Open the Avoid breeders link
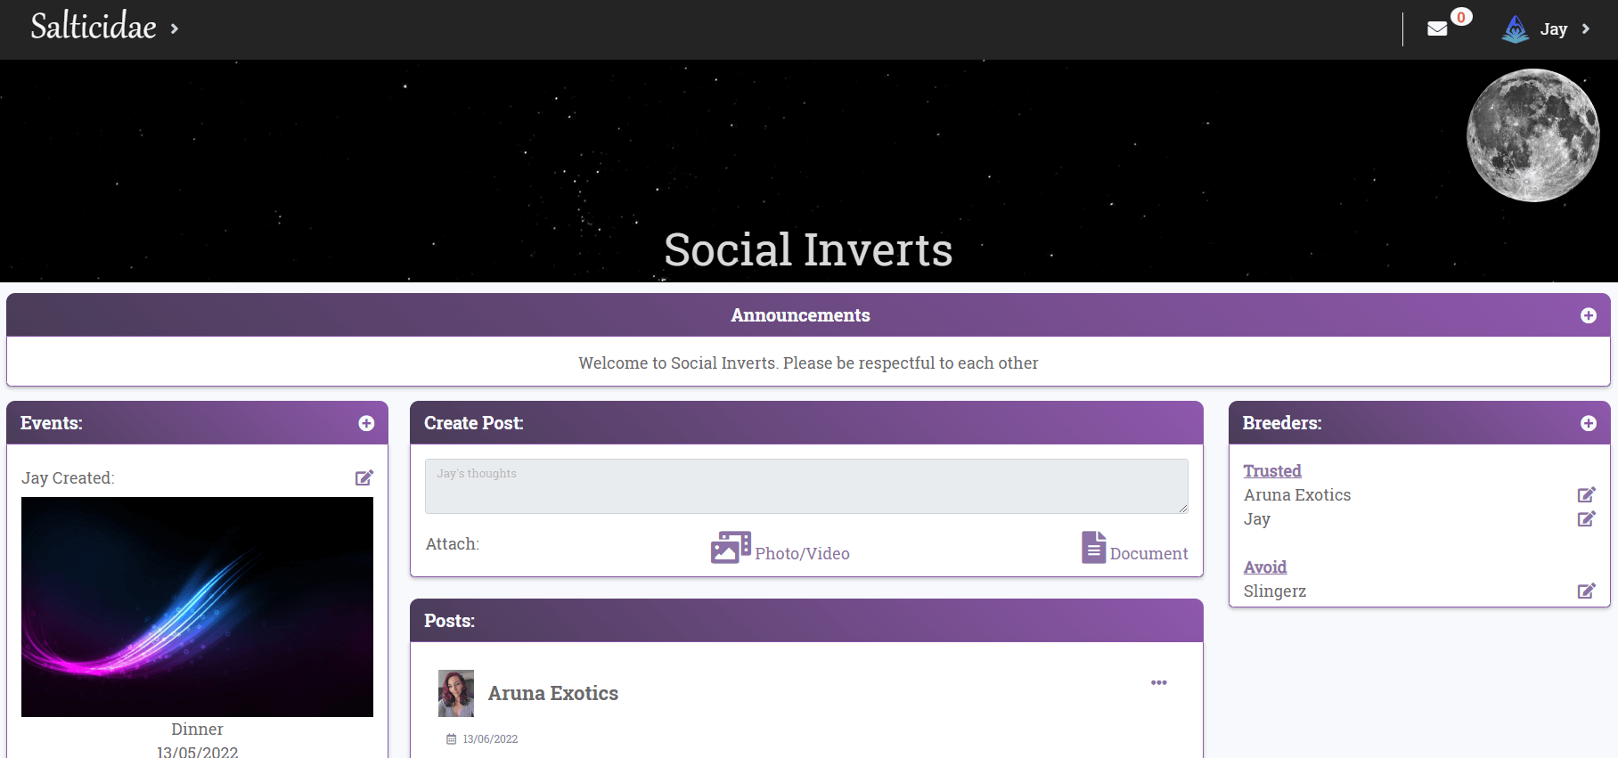Image resolution: width=1618 pixels, height=758 pixels. [1264, 566]
